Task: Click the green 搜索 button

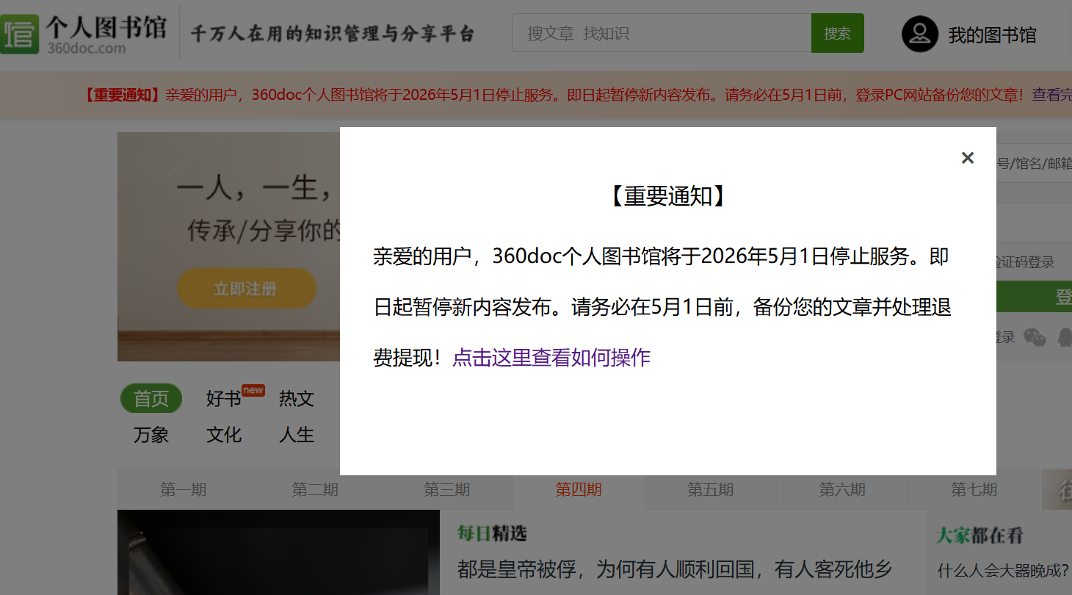Action: [836, 33]
